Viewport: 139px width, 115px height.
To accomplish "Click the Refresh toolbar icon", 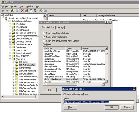I will click(31, 11).
